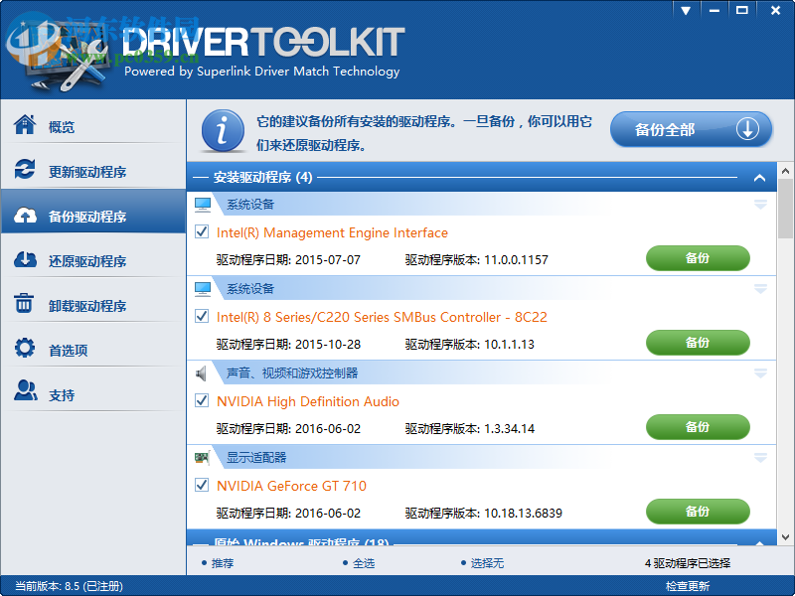Click the 卸载驱动程序 trash icon
Screen dimensions: 795x596
[x=25, y=304]
